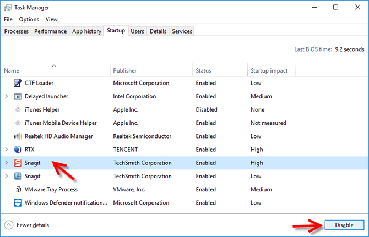Click the iTunes Mobile Device Helper icon
Viewport: 369px width, 237px height.
(x=18, y=123)
